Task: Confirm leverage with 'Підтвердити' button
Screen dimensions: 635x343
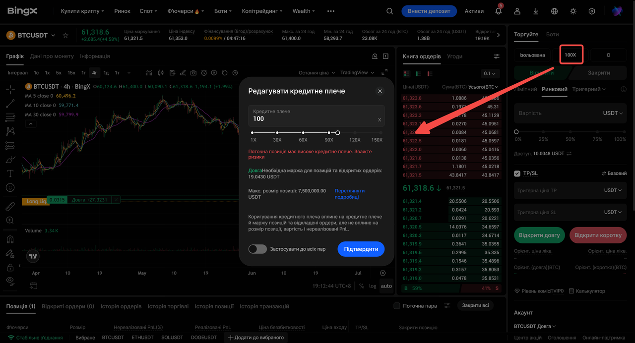Action: 361,249
